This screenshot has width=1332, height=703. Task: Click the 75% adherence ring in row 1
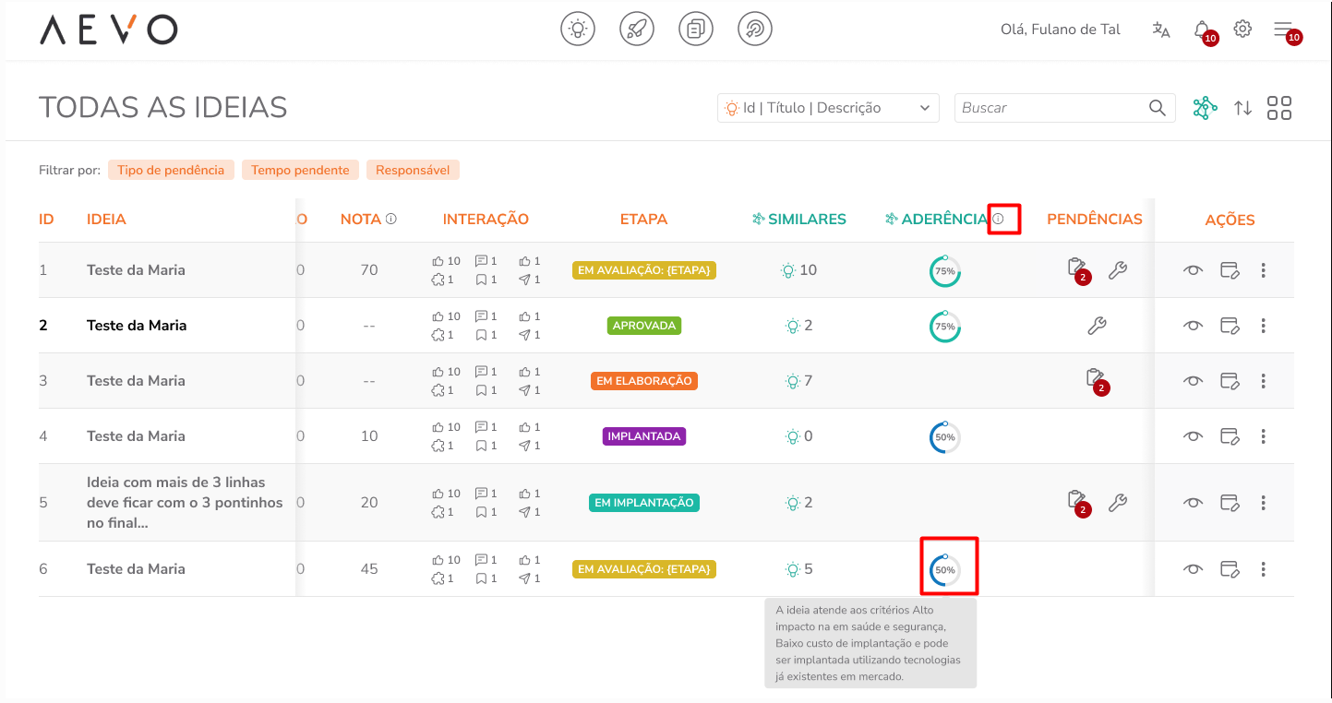(x=944, y=271)
